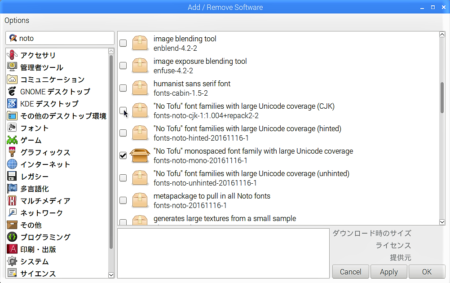Click the Cancel button
450x283 pixels.
[x=350, y=272]
